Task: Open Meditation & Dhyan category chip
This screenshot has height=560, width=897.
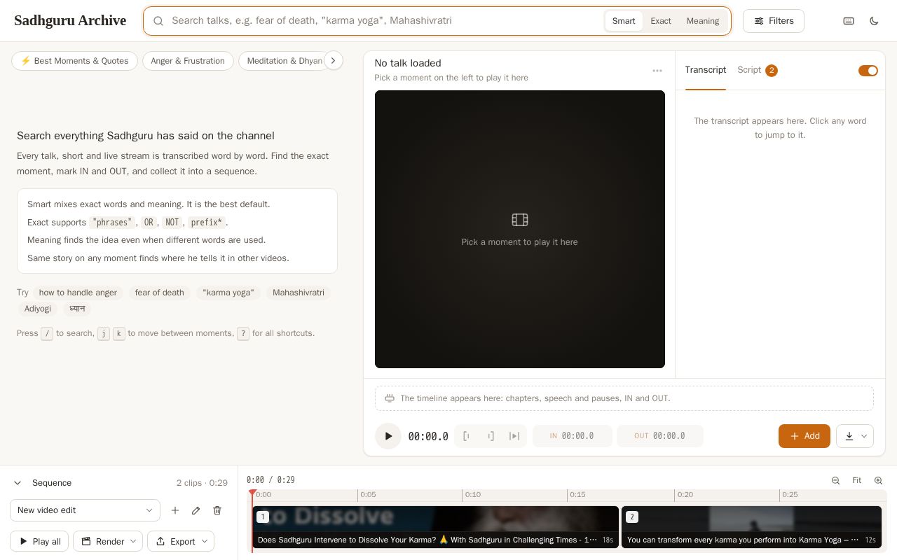Action: [282, 61]
